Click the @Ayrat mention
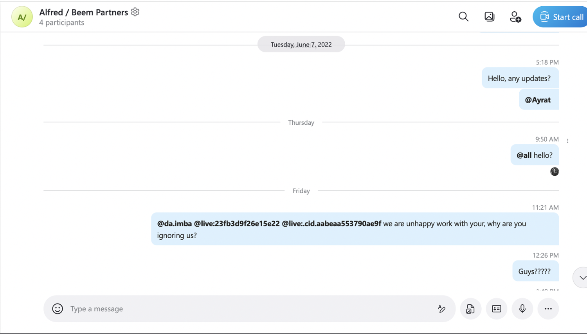This screenshot has width=587, height=334. tap(538, 100)
